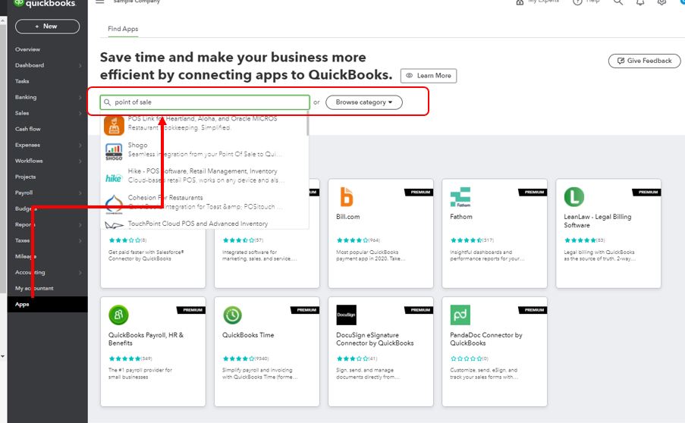Expand the Sales sidebar submenu
The height and width of the screenshot is (423, 685).
pyautogui.click(x=80, y=113)
